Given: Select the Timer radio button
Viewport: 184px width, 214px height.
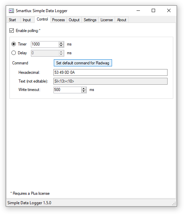Looking at the screenshot, I should (x=13, y=44).
